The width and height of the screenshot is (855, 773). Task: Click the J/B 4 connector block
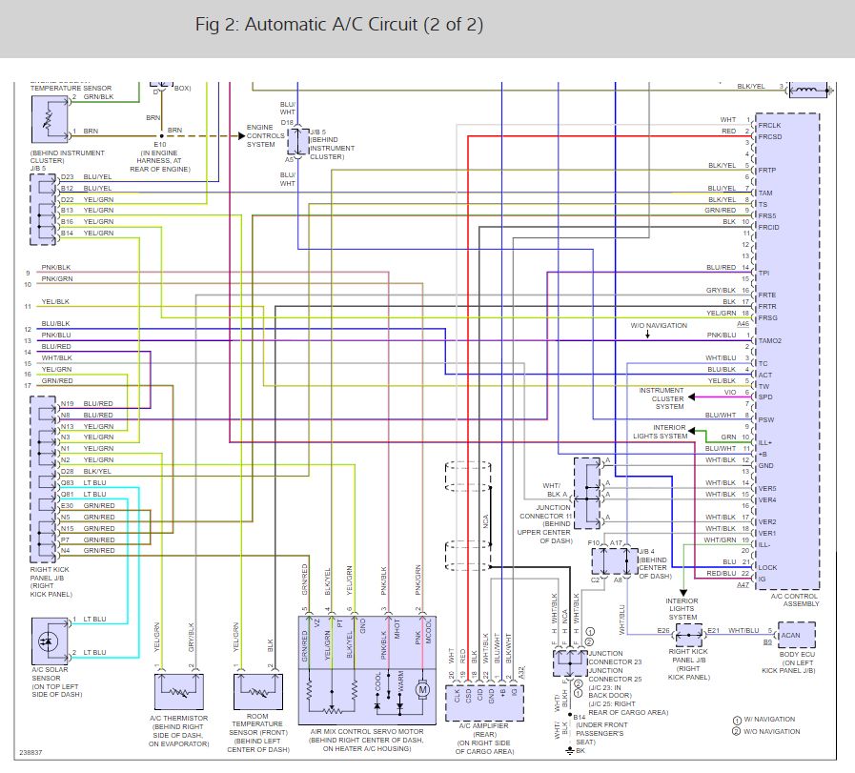tap(615, 561)
